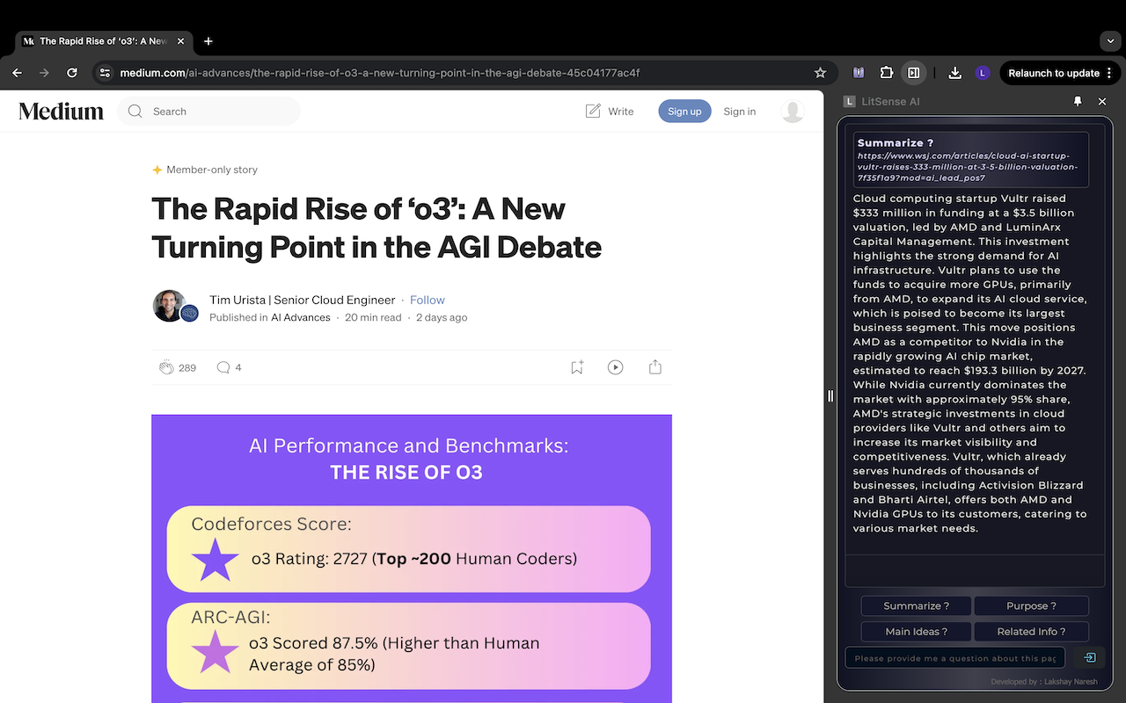Open the LitSense extension icon in toolbar
Screen dimensions: 1126x703
coord(859,73)
